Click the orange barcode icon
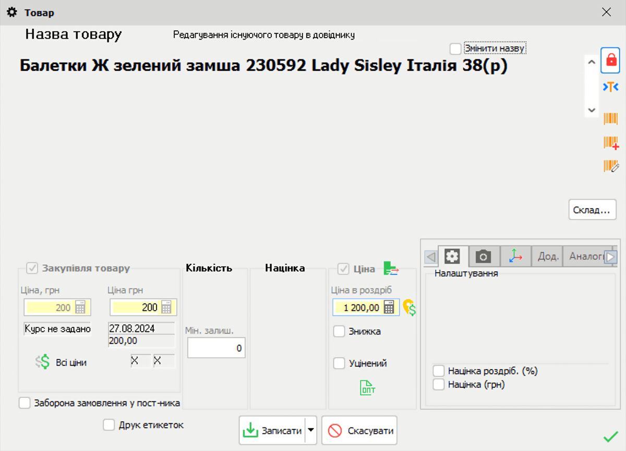Screen dimensions: 626x451 [610, 118]
